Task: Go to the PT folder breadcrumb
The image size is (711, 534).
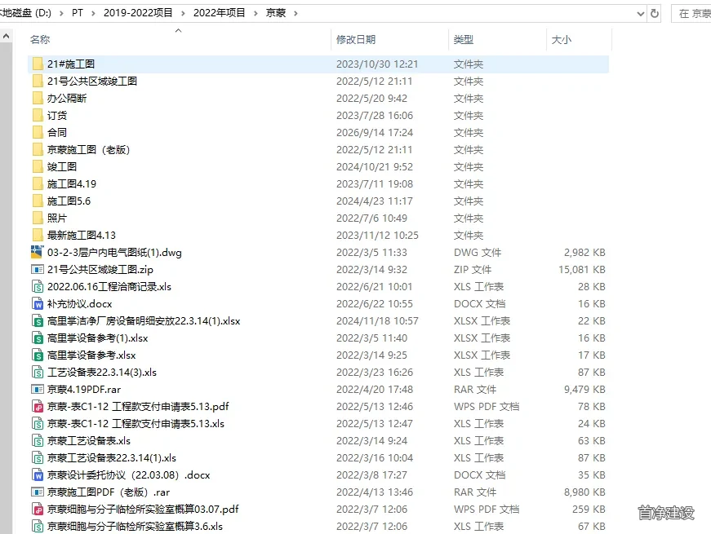Action: [x=78, y=13]
